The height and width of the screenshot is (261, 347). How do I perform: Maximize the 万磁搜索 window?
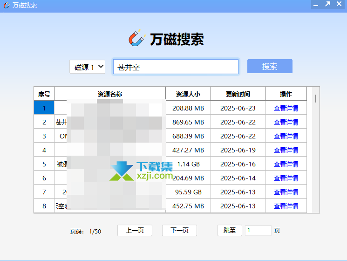click(x=327, y=4)
